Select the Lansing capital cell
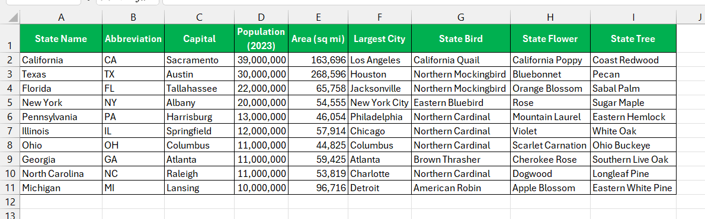705x219 pixels. (x=199, y=188)
